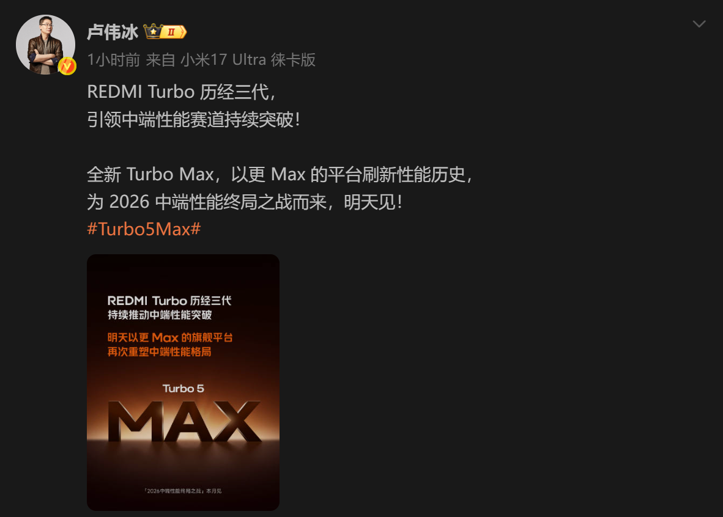Click orange poster line 再次重塑中端性能格局
The image size is (723, 517).
click(x=160, y=351)
